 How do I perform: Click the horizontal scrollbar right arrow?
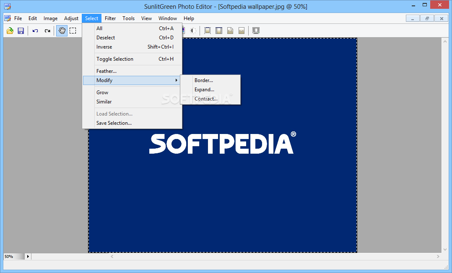click(438, 256)
